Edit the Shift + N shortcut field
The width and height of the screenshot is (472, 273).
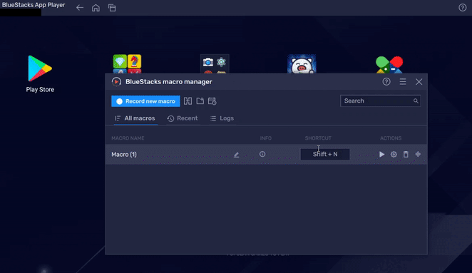[325, 154]
